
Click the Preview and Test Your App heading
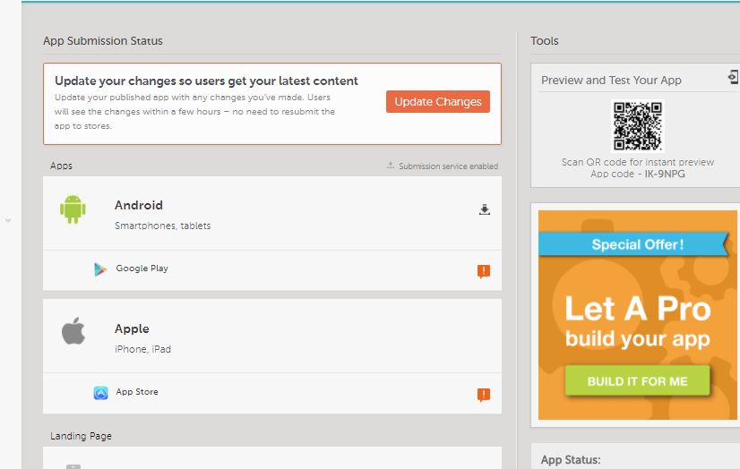point(611,81)
